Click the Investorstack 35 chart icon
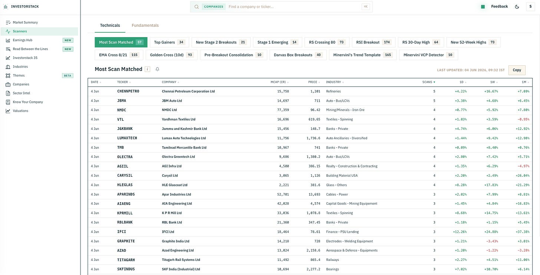The height and width of the screenshot is (275, 540). click(8, 58)
